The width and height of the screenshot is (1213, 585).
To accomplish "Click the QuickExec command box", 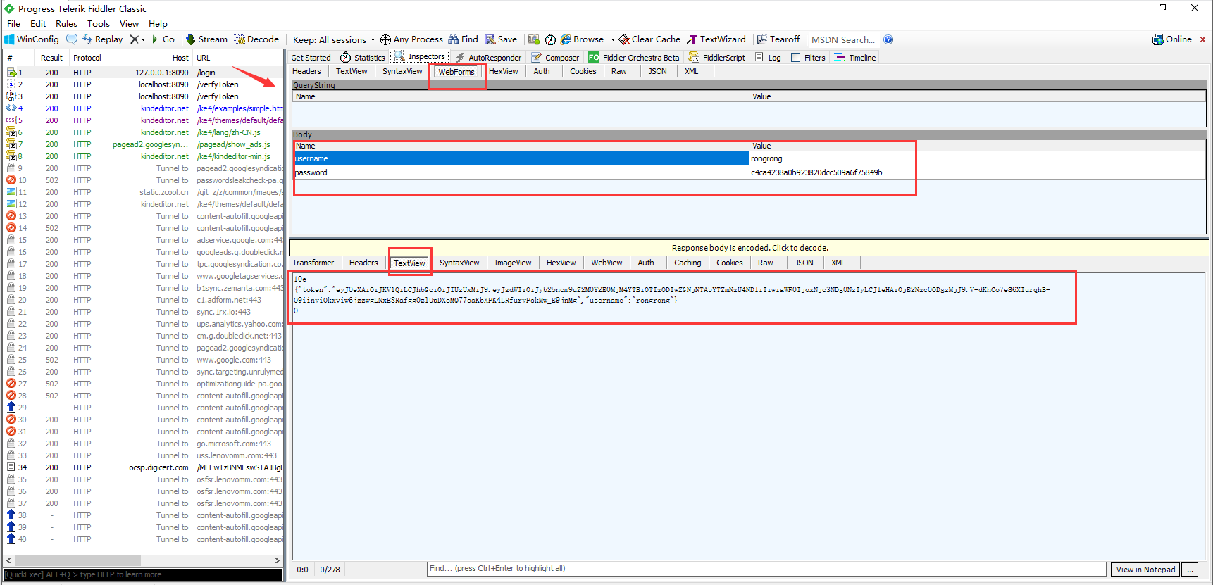I will pos(143,574).
